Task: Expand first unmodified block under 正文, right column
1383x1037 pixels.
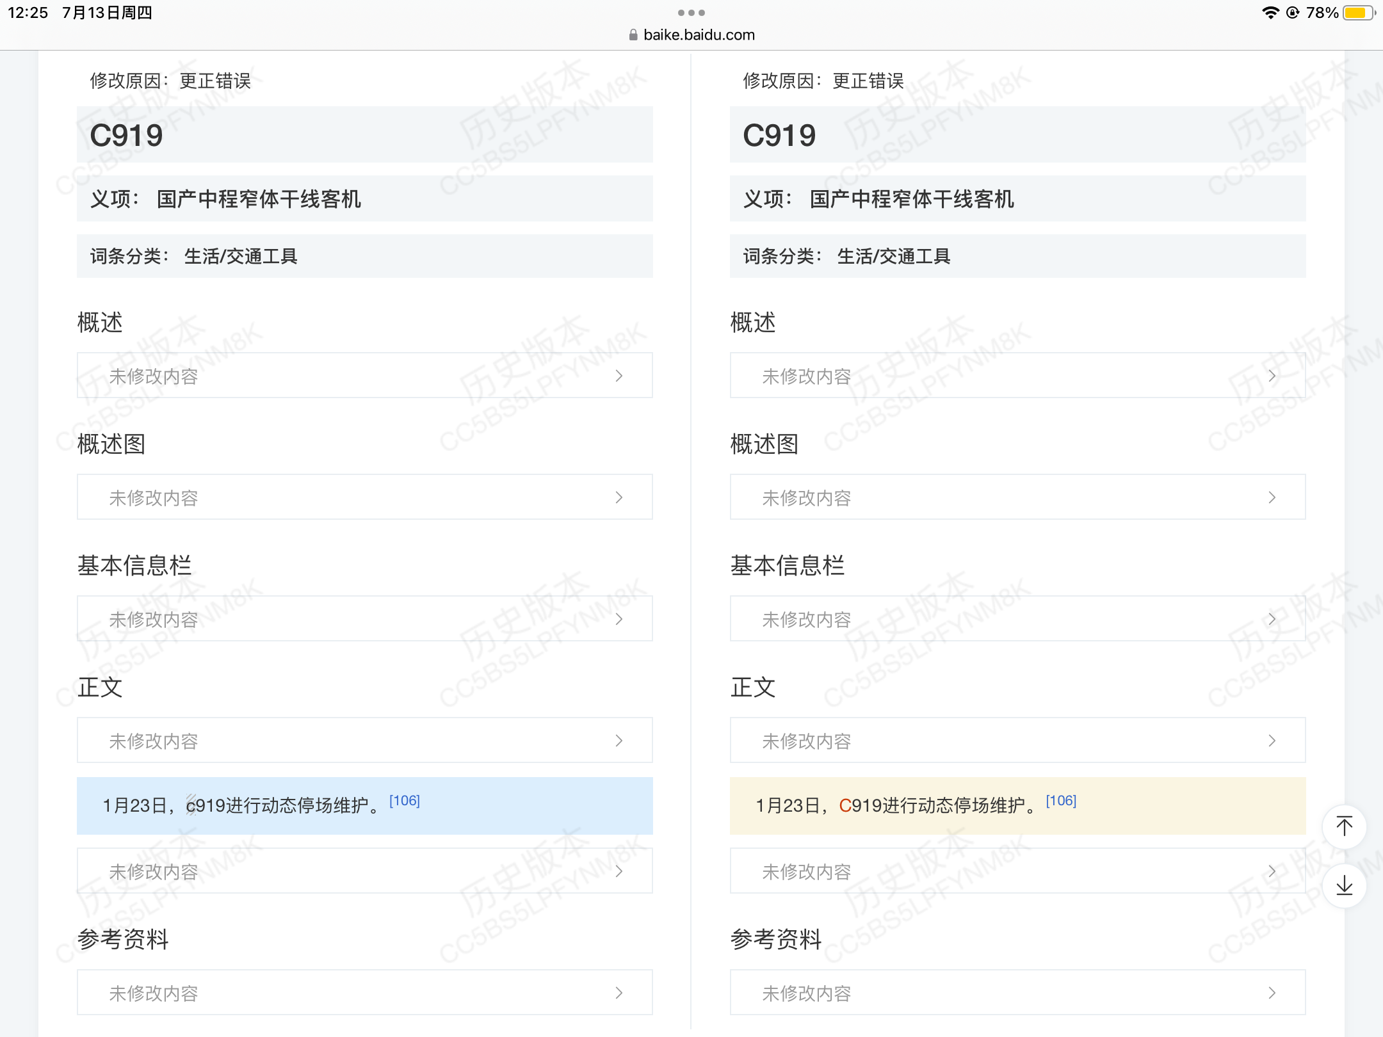Action: click(x=1018, y=741)
